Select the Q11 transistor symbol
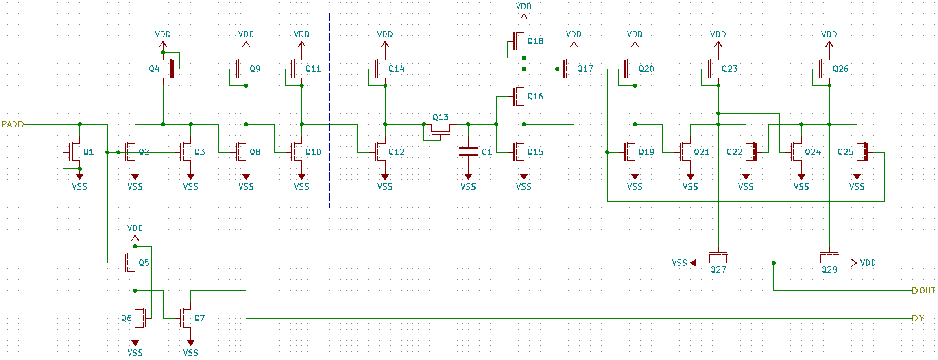Image resolution: width=938 pixels, height=360 pixels. 296,69
